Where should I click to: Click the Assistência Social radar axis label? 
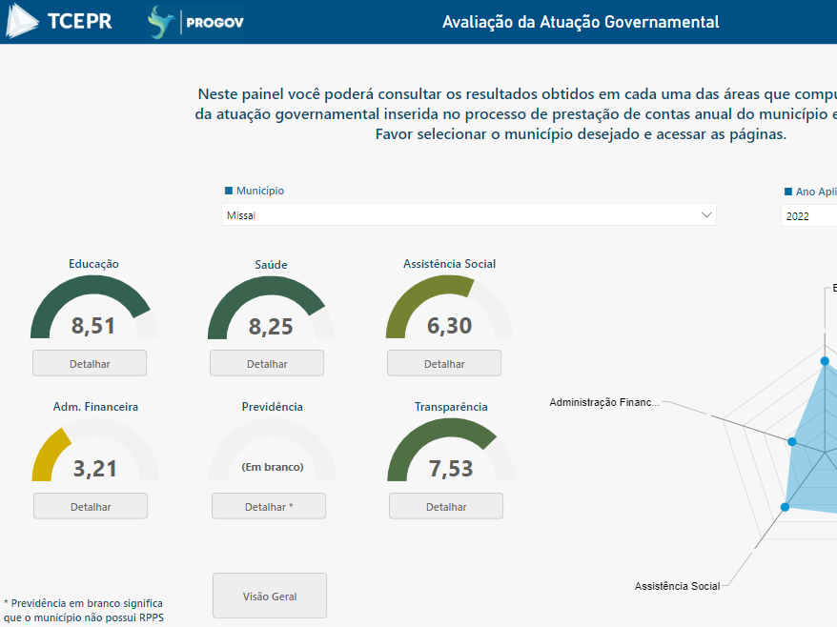(x=678, y=586)
